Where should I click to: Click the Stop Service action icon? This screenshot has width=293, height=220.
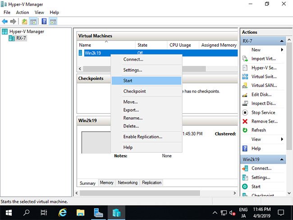click(x=245, y=113)
